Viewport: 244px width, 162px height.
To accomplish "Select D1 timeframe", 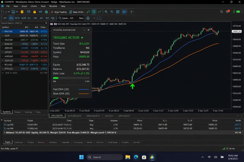I will click(x=41, y=18).
